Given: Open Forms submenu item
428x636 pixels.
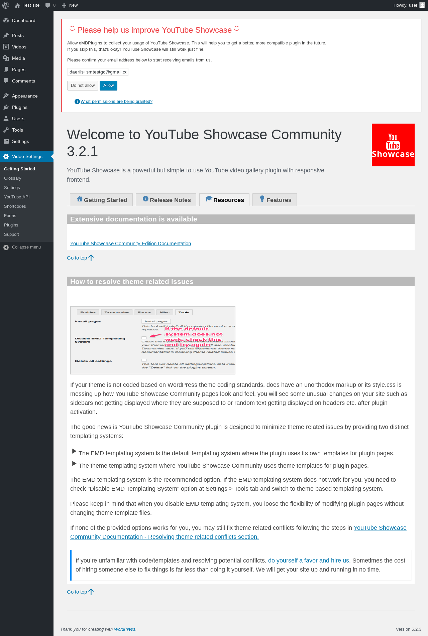Looking at the screenshot, I should click(x=10, y=216).
